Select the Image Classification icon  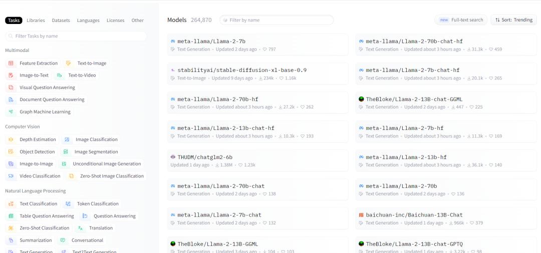(67, 140)
